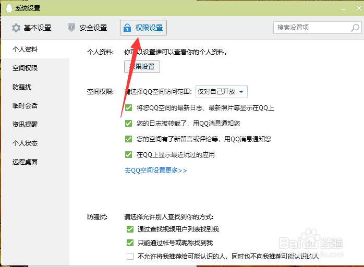Uncheck 在QQ上显示最近玩过的应用

[128, 155]
